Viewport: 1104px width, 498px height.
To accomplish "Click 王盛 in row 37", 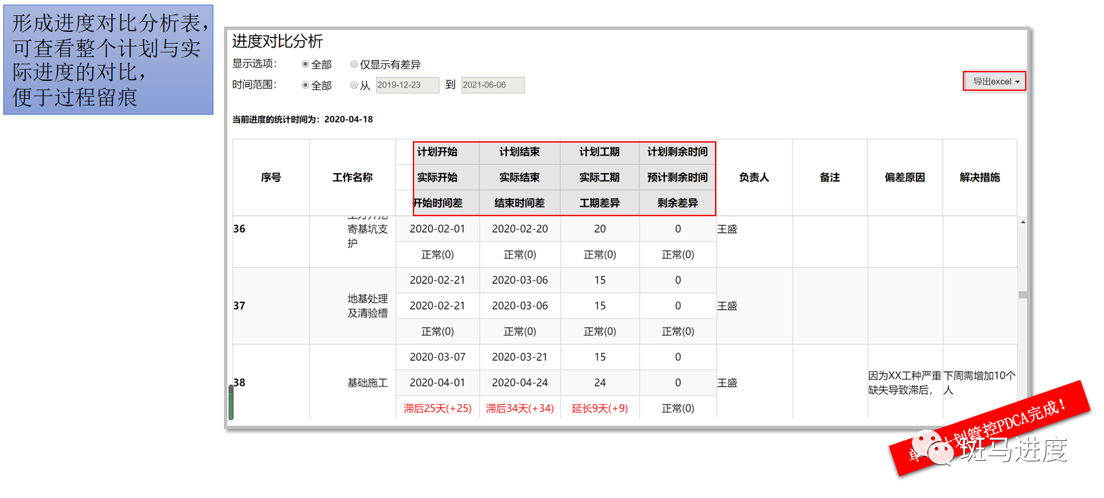I will point(727,306).
